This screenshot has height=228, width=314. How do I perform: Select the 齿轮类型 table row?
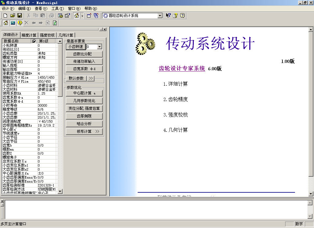tap(29, 53)
